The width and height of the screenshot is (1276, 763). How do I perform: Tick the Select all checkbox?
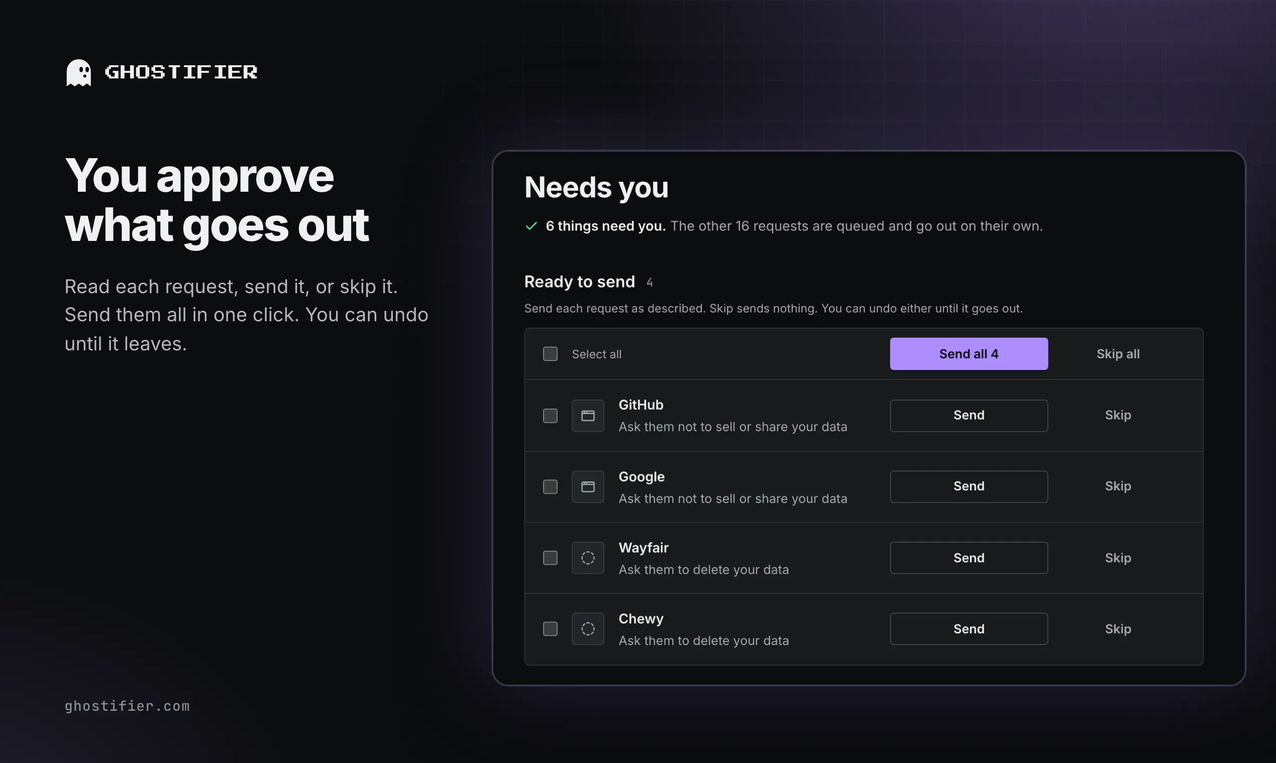click(550, 354)
